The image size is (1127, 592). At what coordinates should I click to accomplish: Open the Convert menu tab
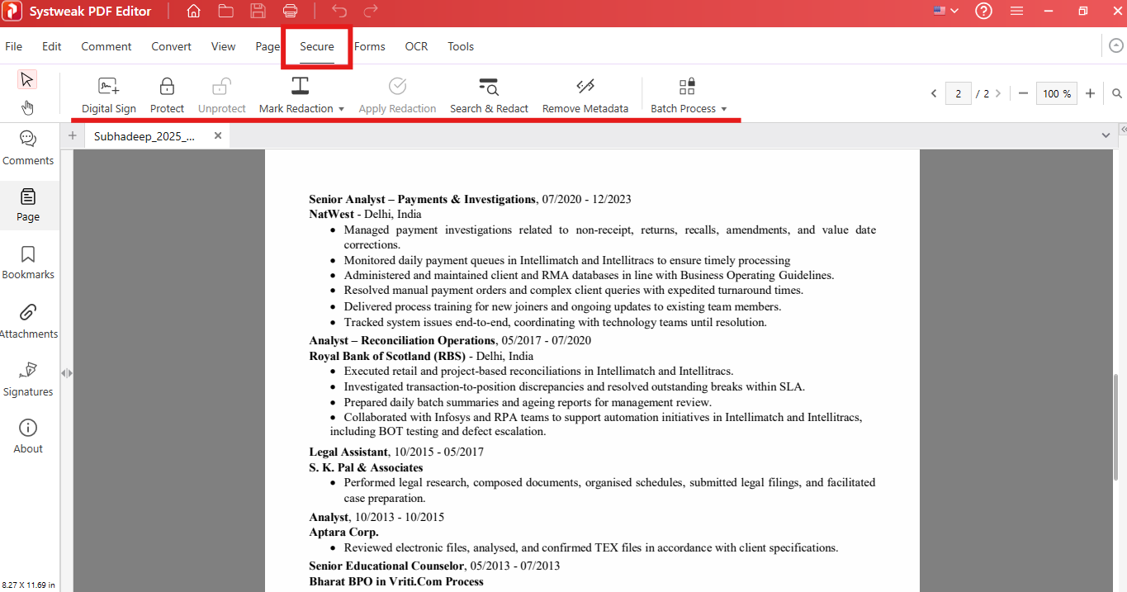coord(171,46)
